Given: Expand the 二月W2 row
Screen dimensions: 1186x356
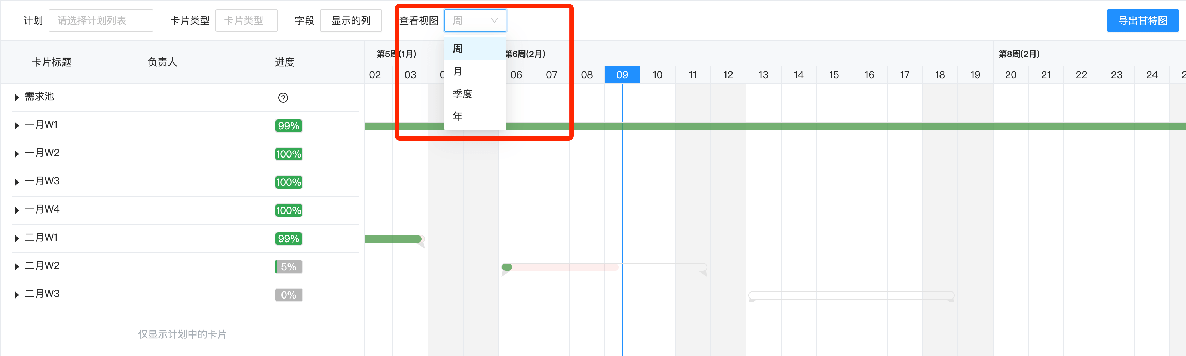Looking at the screenshot, I should (16, 266).
